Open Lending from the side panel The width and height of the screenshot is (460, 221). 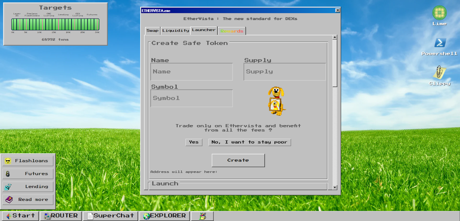pyautogui.click(x=28, y=187)
